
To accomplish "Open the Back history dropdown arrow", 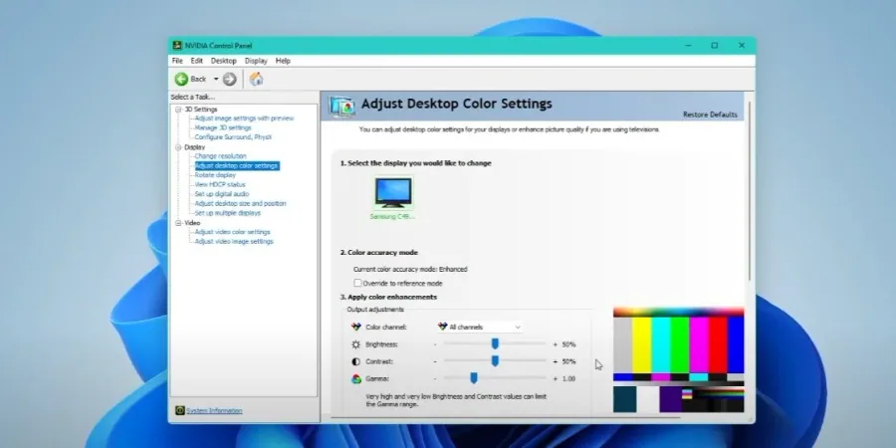I will pyautogui.click(x=216, y=79).
